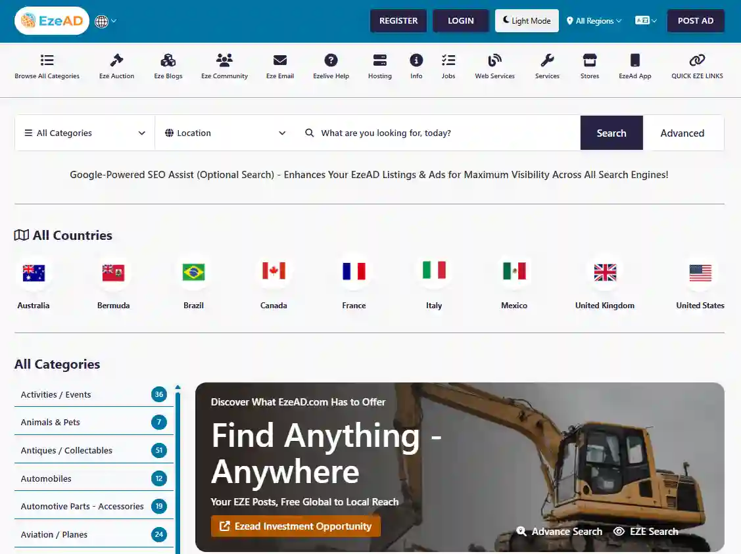Select the Bermuda flag

tap(113, 273)
